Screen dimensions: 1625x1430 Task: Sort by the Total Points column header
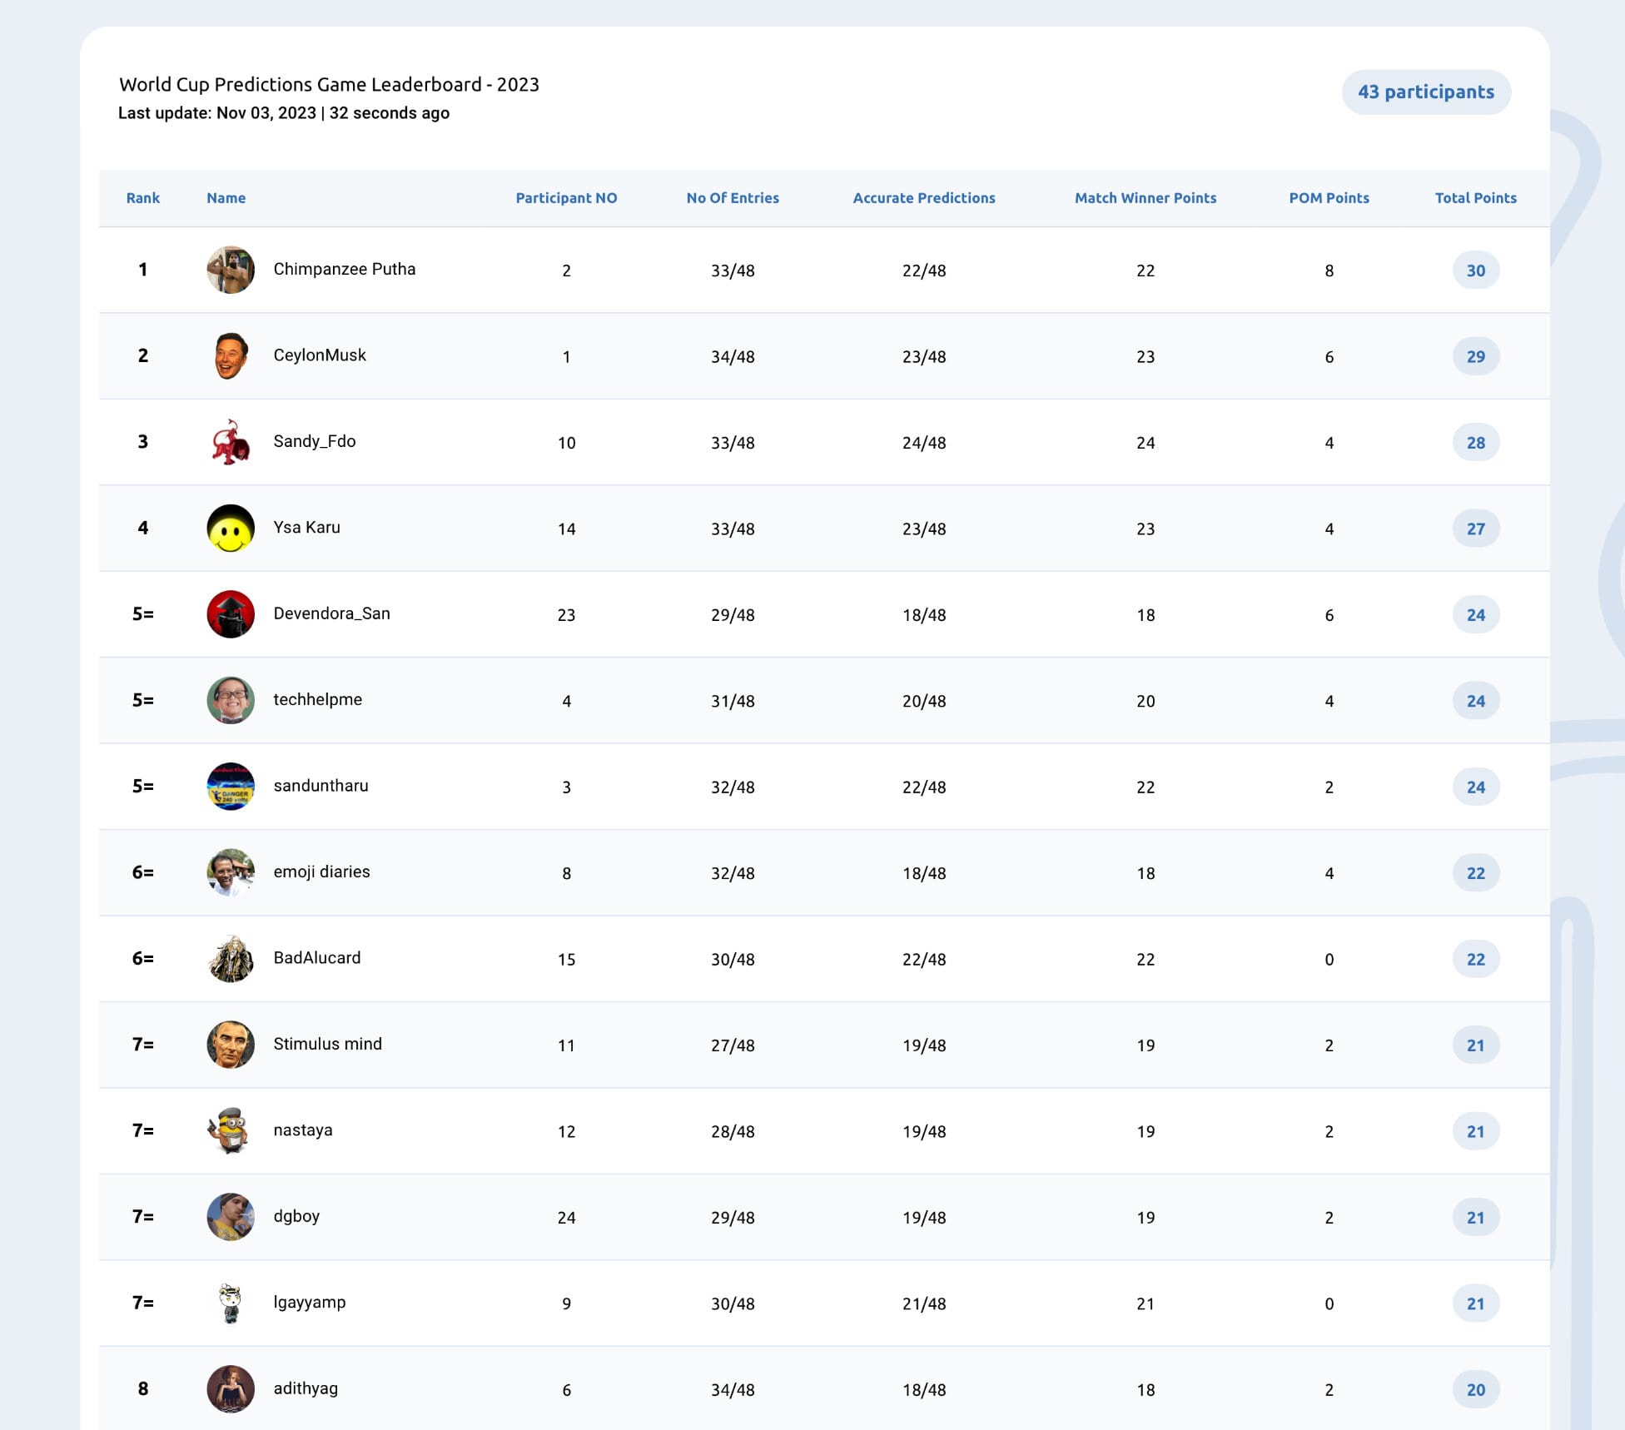point(1475,198)
